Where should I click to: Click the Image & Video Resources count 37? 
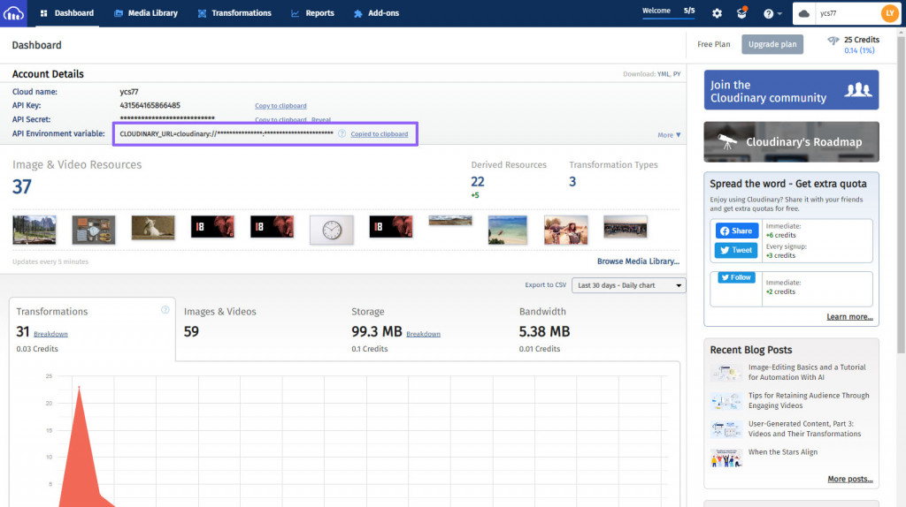tap(22, 187)
